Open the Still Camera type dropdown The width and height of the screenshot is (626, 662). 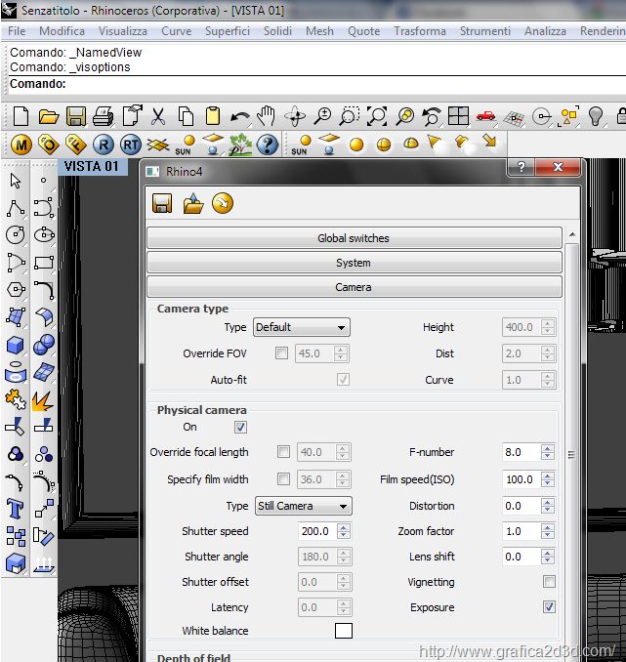tap(304, 506)
